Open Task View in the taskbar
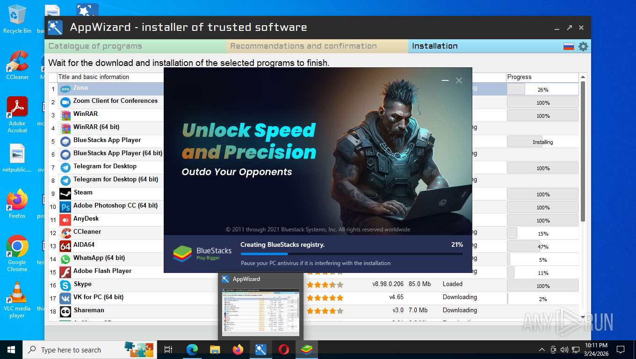Viewport: 636px width, 359px height. click(168, 350)
